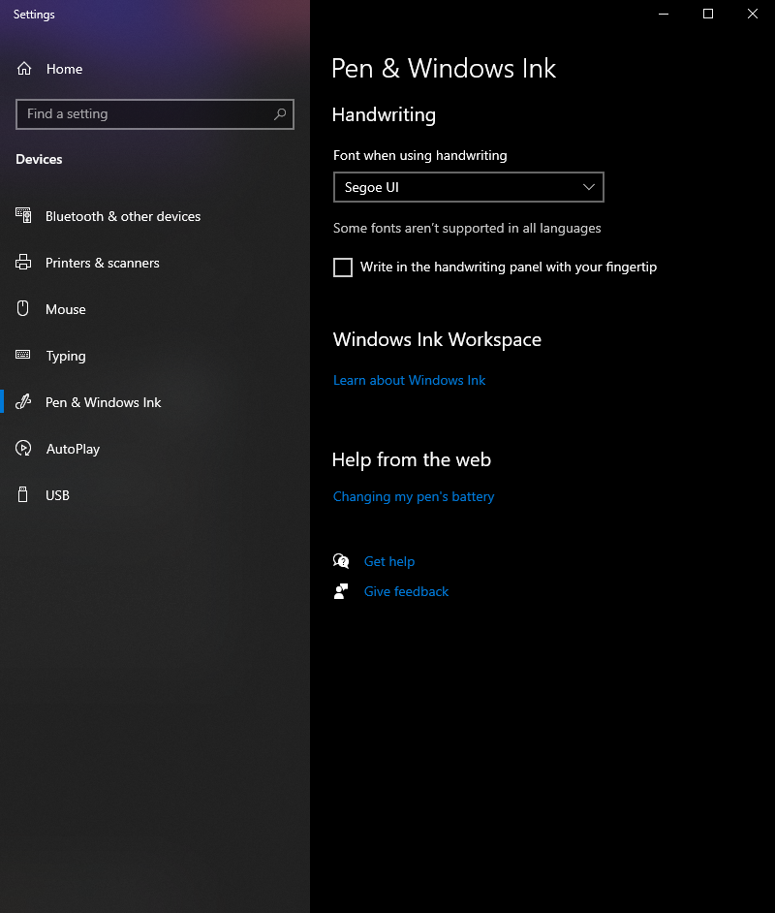Click the Give feedback person icon

click(x=341, y=591)
